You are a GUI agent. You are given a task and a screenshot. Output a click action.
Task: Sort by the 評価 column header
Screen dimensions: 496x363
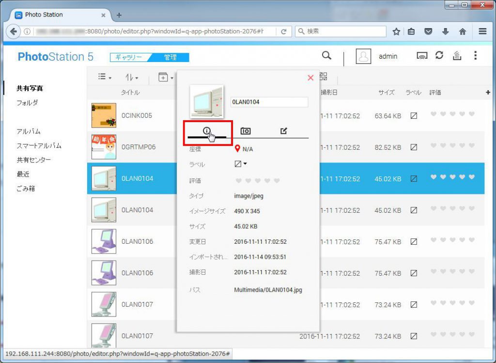tap(435, 93)
